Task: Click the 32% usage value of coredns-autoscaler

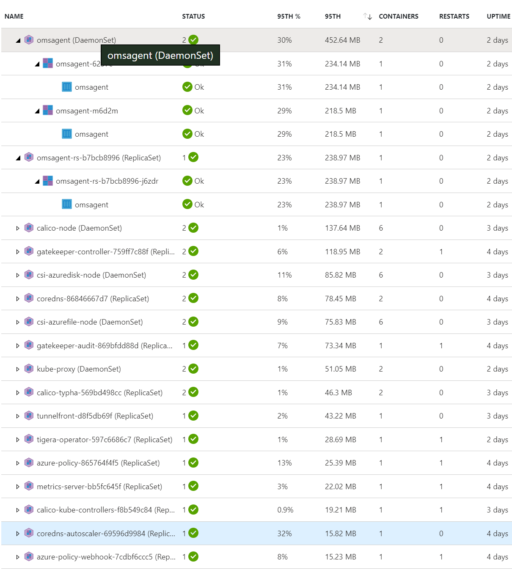Action: coord(284,533)
